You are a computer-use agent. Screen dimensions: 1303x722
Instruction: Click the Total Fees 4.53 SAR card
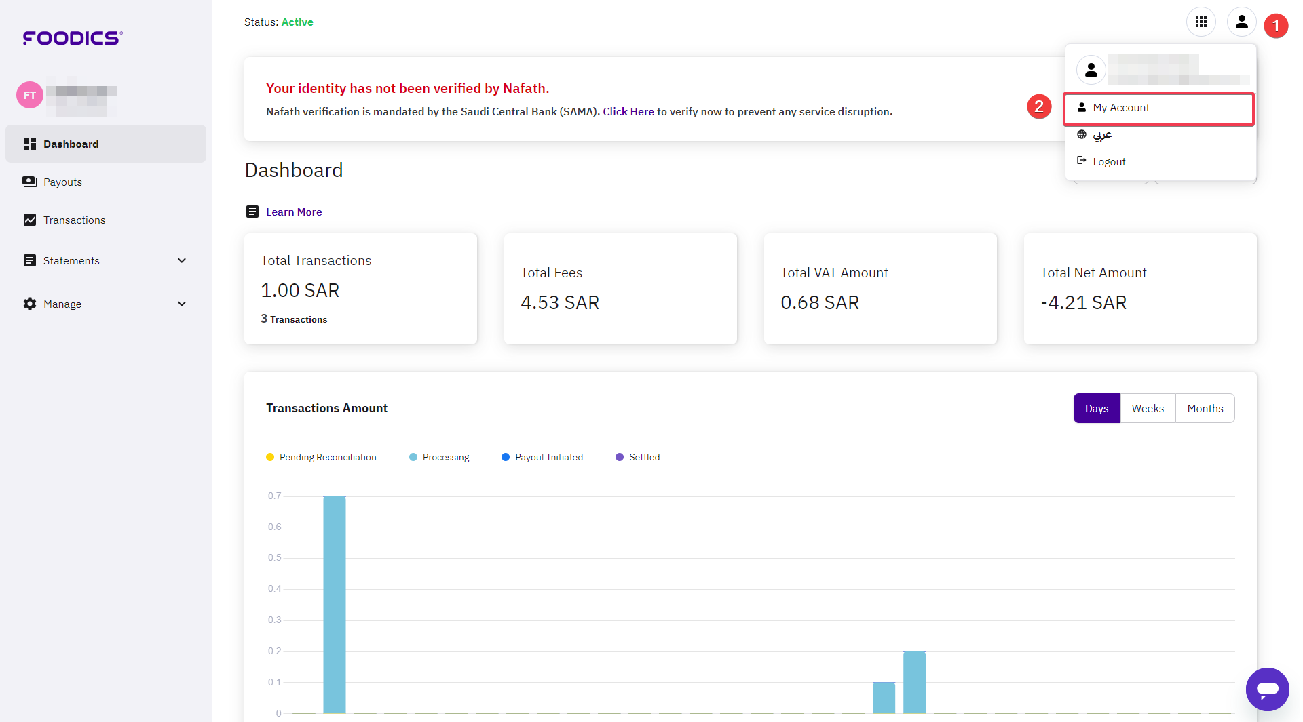[x=620, y=289]
